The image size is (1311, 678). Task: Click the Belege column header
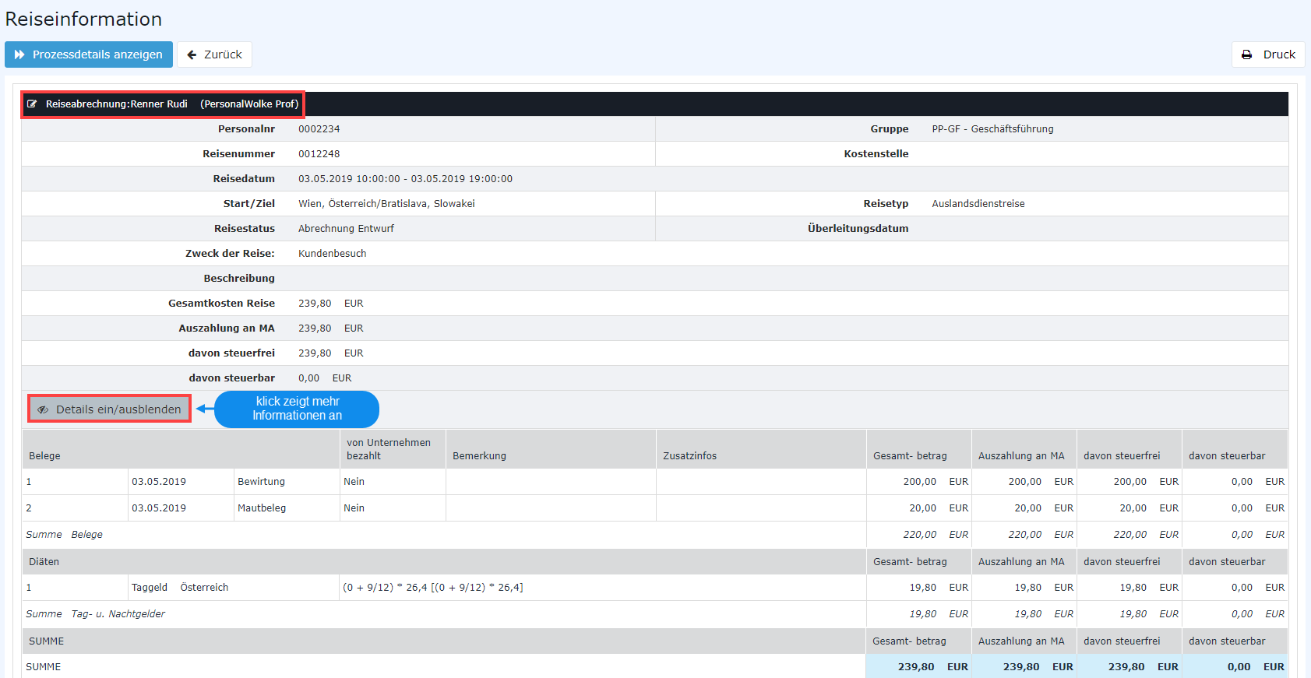click(44, 456)
